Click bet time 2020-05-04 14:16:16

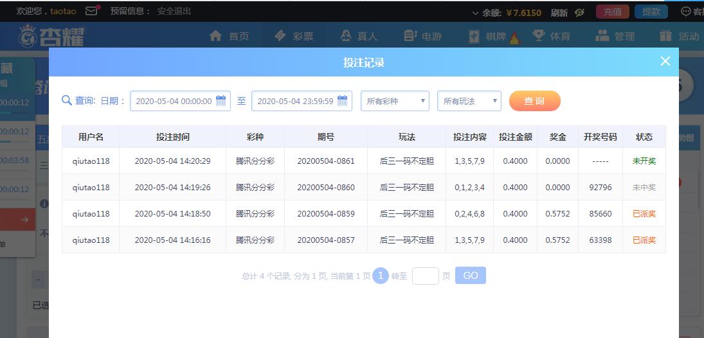click(x=173, y=240)
